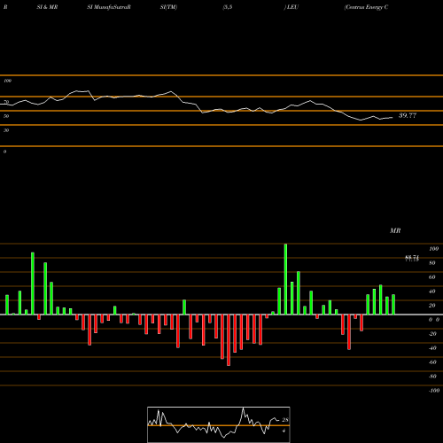Open the mini RSI overview thumbnail chart

point(219,424)
